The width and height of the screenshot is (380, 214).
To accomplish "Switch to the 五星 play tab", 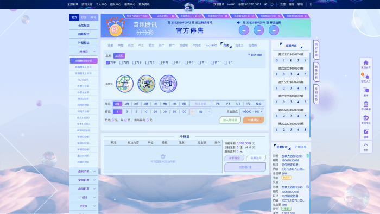I will pyautogui.click(x=110, y=45).
